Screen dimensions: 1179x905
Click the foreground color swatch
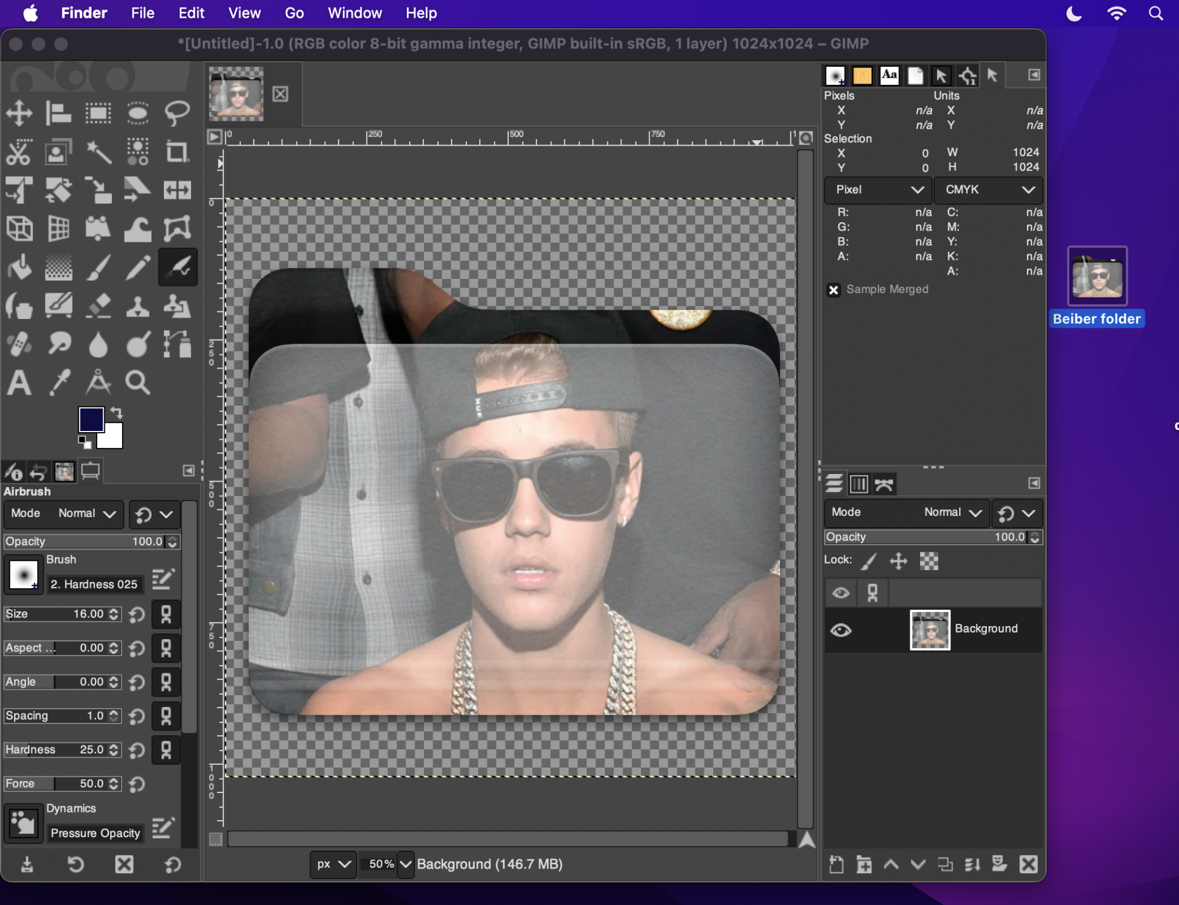(x=91, y=419)
